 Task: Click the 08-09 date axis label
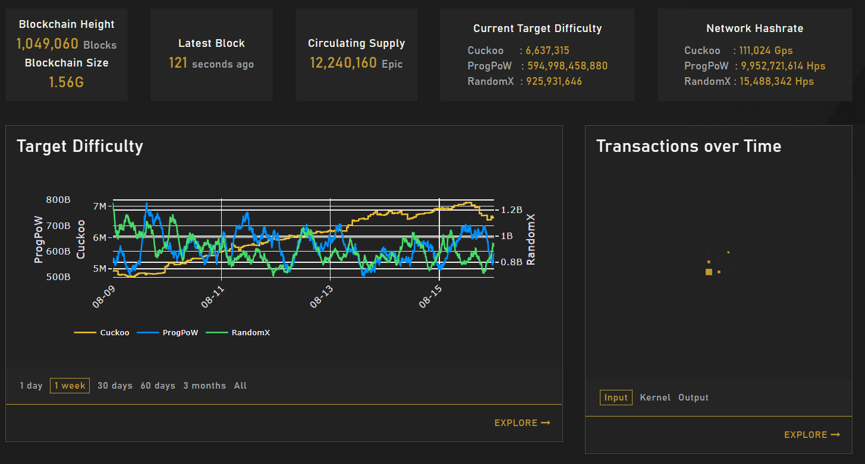click(103, 296)
